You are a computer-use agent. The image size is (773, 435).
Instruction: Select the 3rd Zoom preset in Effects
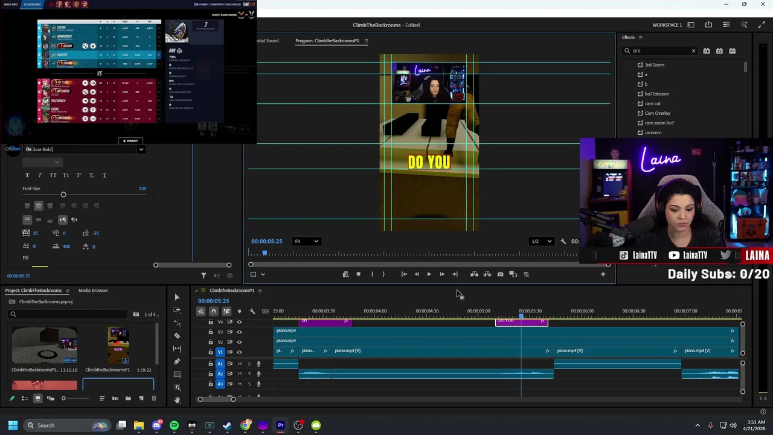pyautogui.click(x=654, y=65)
